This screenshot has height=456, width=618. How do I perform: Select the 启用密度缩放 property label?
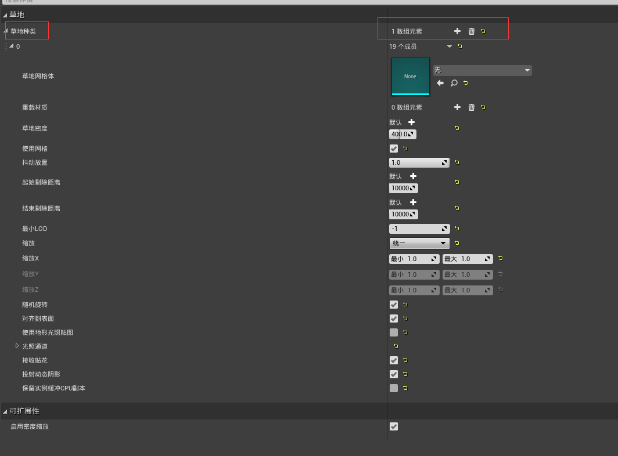point(30,426)
